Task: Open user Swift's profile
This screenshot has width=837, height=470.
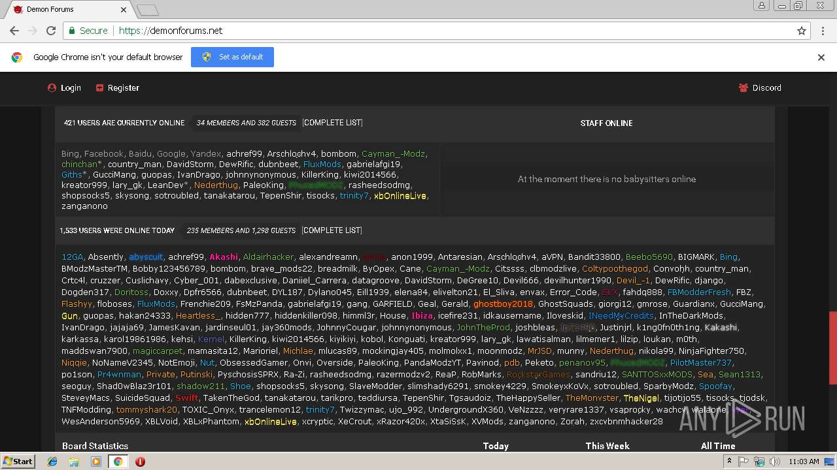Action: [186, 398]
